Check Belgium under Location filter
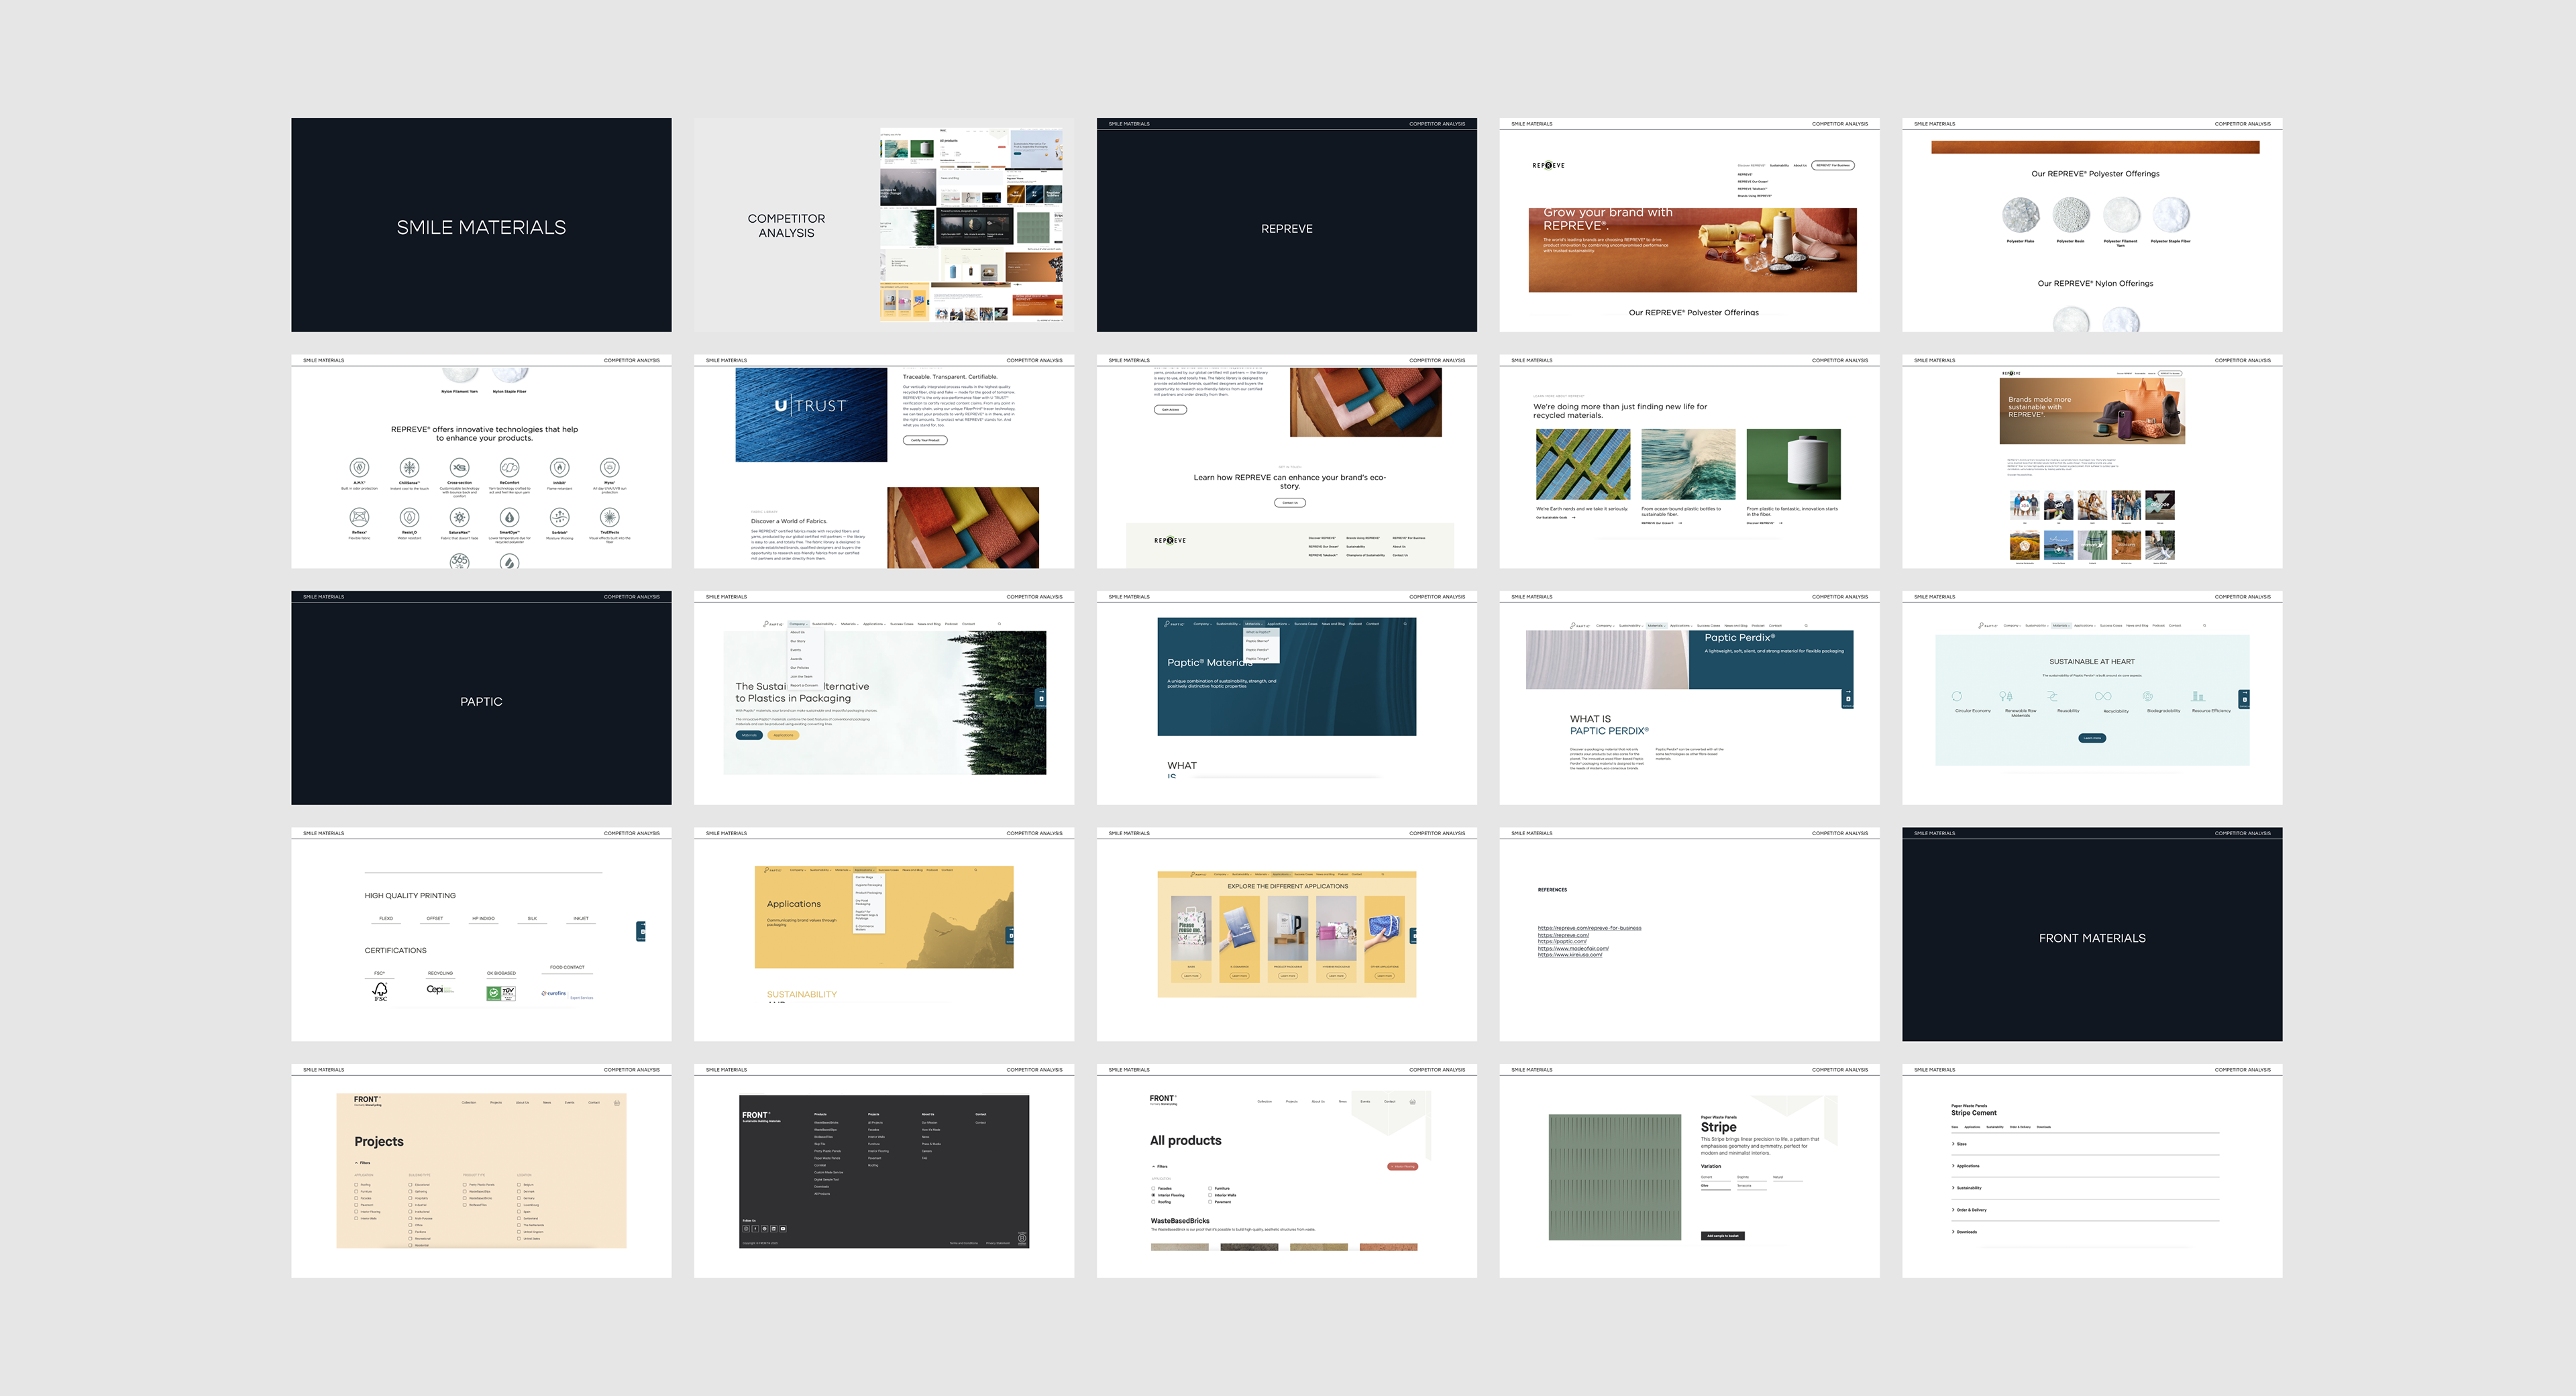Image resolution: width=2576 pixels, height=1396 pixels. pos(519,1184)
